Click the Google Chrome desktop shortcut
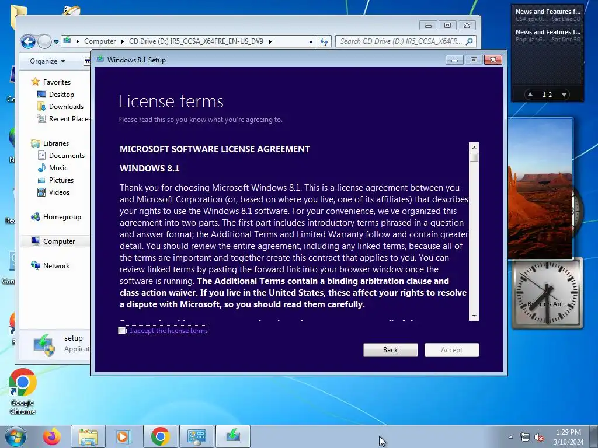598x448 pixels. click(23, 391)
